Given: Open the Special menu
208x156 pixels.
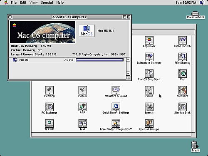Looking at the screenshot, I should coord(47,2).
